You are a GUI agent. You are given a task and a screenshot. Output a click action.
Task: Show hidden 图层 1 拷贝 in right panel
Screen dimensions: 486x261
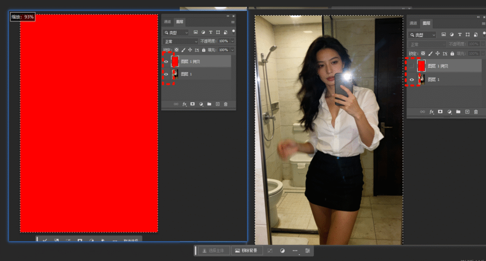click(x=411, y=66)
